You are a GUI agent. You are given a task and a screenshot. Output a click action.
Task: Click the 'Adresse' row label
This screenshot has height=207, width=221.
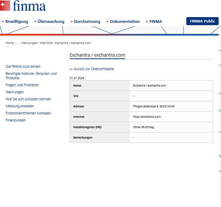(79, 106)
